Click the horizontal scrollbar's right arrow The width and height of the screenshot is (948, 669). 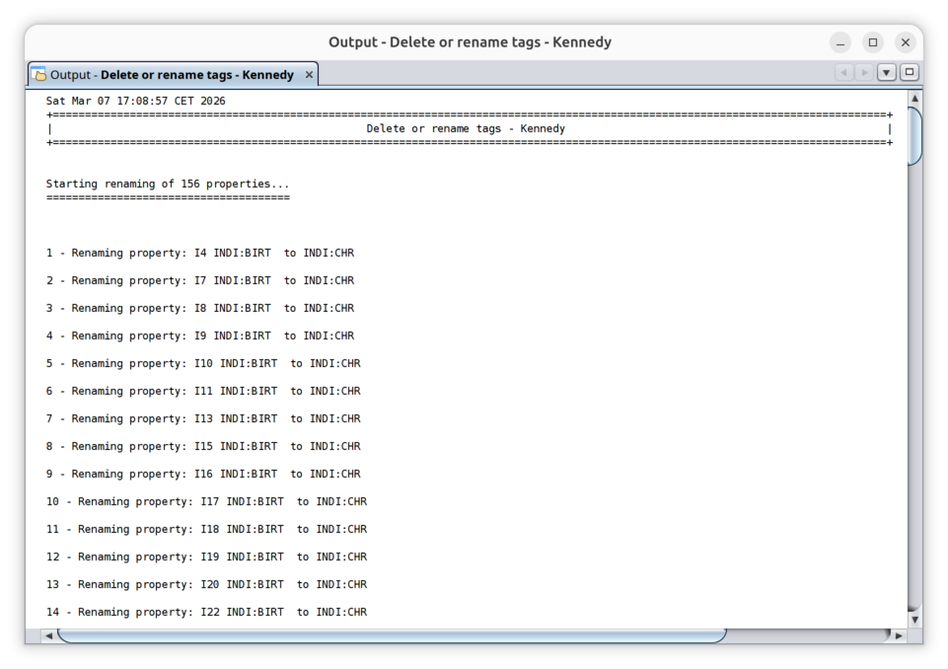click(x=898, y=635)
